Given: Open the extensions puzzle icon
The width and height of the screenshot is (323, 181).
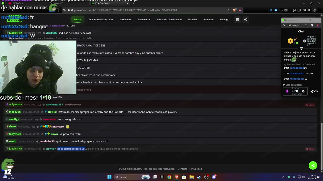Looking at the screenshot, I should [x=281, y=10].
